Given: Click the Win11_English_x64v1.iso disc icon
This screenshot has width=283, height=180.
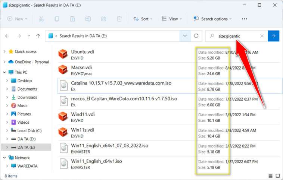Looking at the screenshot, I should (64, 164).
